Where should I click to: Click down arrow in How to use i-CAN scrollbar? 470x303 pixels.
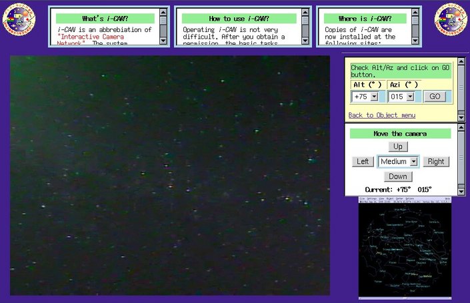[x=305, y=41]
